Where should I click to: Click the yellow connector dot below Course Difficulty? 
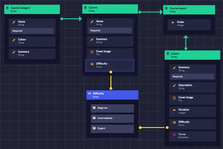click(x=111, y=72)
